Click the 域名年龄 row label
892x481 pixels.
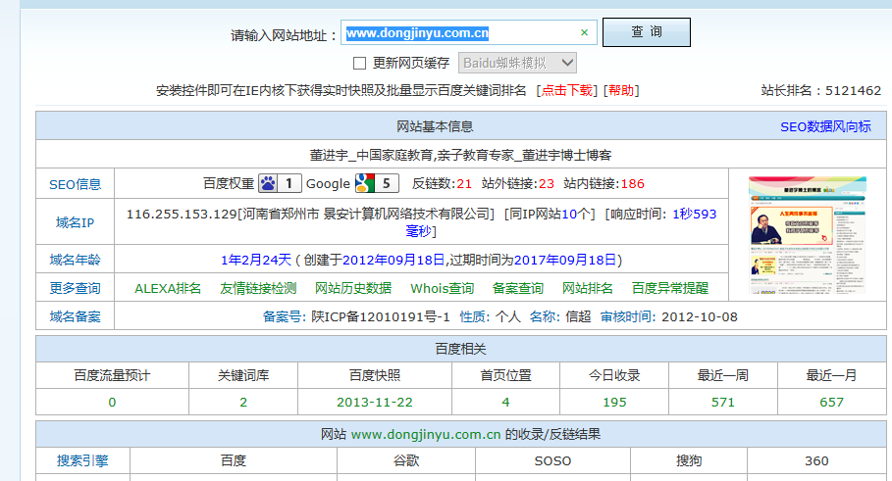pyautogui.click(x=76, y=260)
